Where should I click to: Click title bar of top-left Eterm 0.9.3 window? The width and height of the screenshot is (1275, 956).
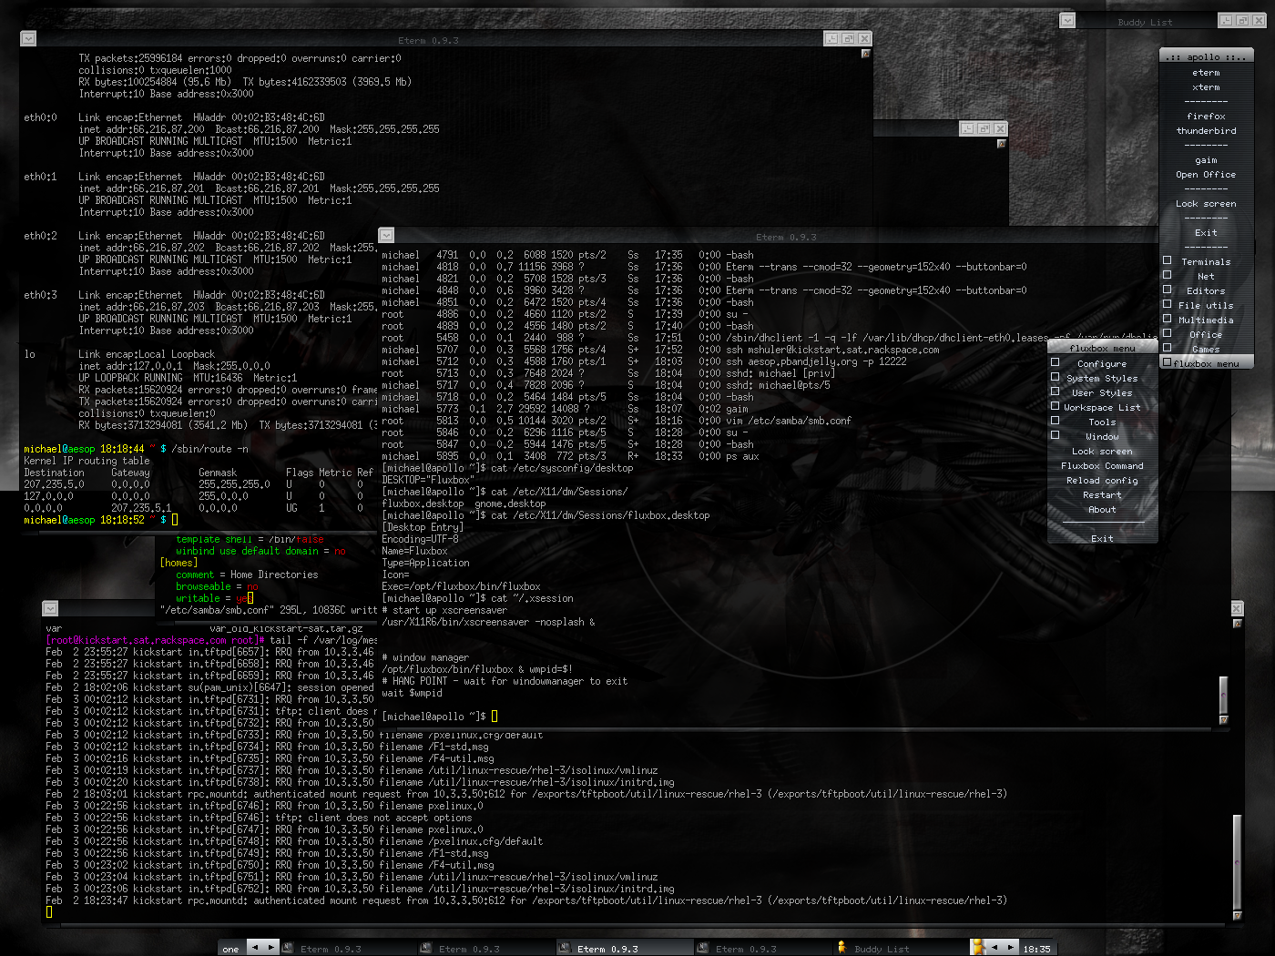[428, 39]
